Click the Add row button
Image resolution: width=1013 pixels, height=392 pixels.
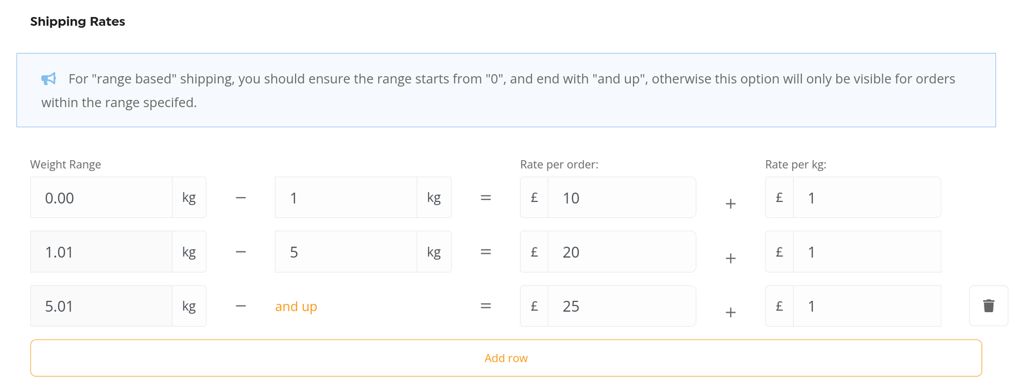(x=506, y=358)
